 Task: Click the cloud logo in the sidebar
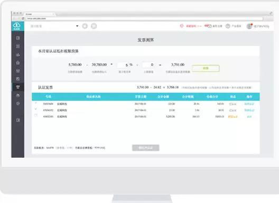[x=17, y=26]
